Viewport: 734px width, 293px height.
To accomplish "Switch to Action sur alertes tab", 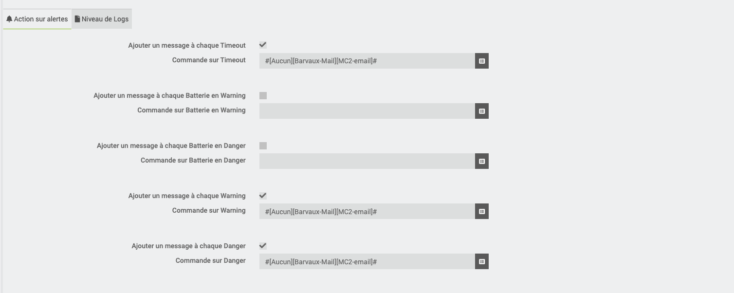I will tap(37, 19).
